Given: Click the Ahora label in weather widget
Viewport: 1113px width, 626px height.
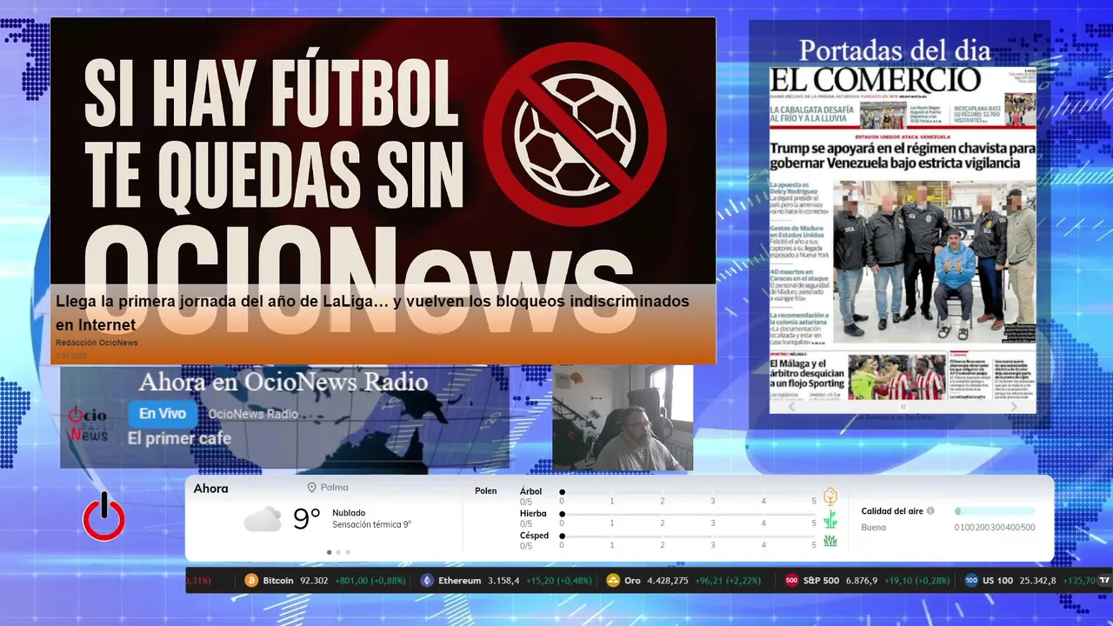Looking at the screenshot, I should pos(210,489).
